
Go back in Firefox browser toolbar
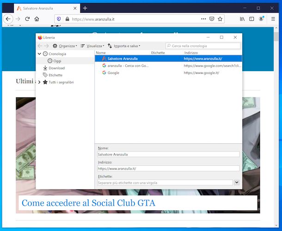coord(8,19)
